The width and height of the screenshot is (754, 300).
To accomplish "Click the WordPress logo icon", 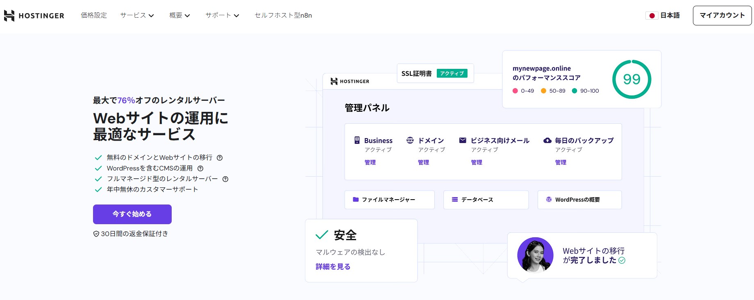I will pos(549,200).
